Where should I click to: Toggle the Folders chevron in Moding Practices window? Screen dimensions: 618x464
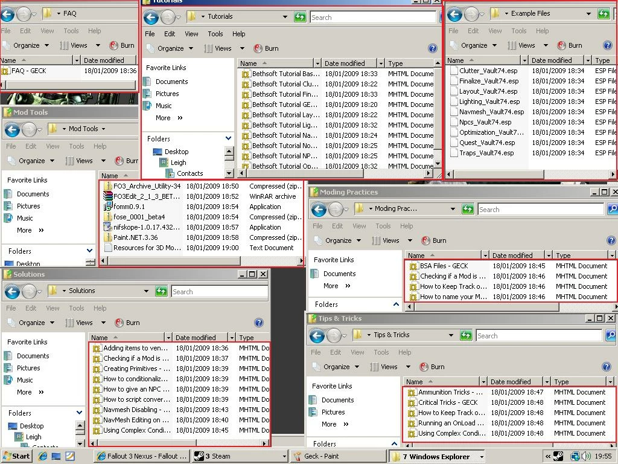(396, 304)
